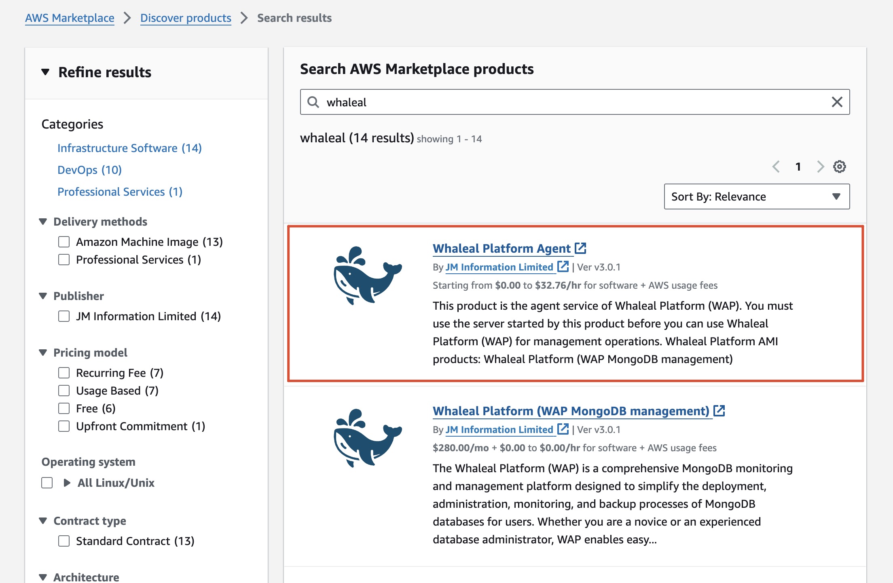Collapse the Refine results panel
893x583 pixels.
[x=45, y=72]
